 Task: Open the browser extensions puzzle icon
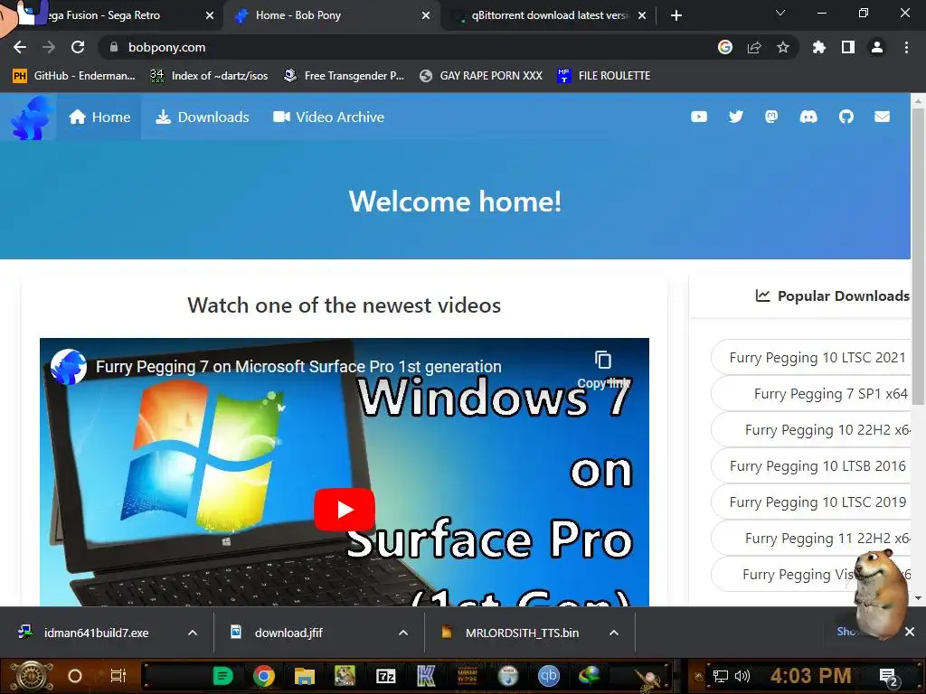click(x=819, y=47)
